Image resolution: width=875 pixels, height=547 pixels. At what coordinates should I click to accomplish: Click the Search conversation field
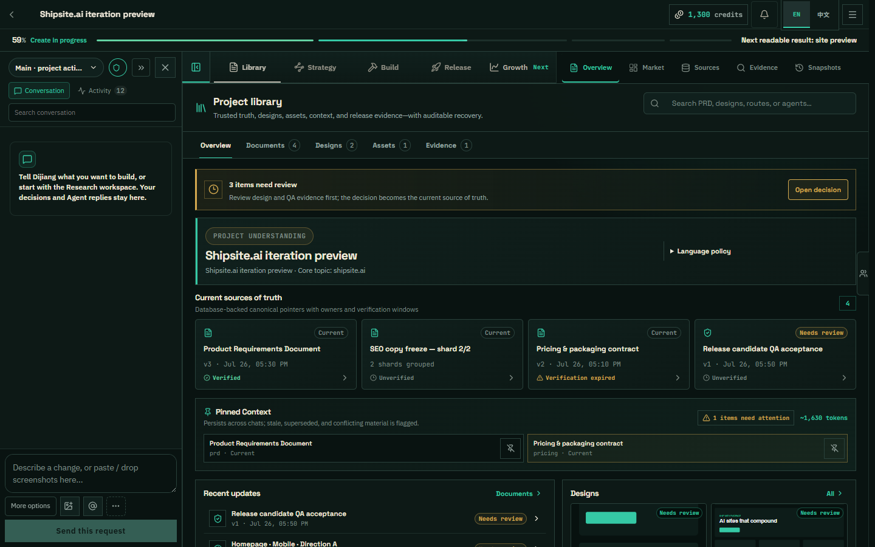pyautogui.click(x=92, y=112)
